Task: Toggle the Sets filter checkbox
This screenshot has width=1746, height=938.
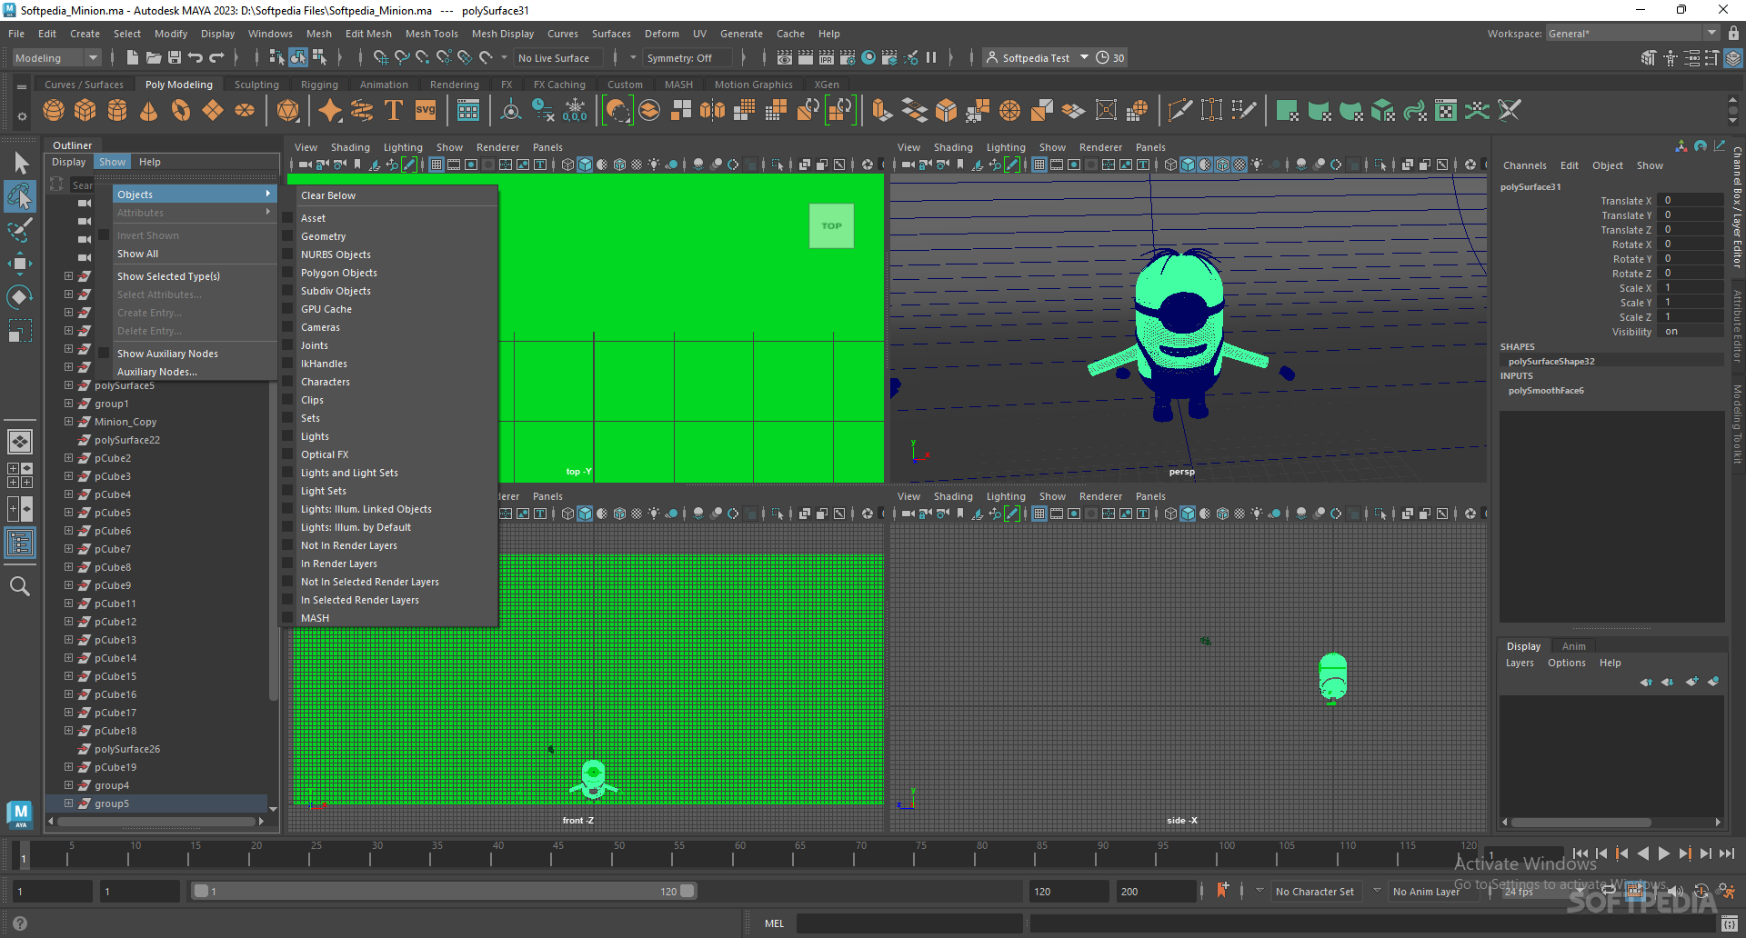Action: point(287,418)
